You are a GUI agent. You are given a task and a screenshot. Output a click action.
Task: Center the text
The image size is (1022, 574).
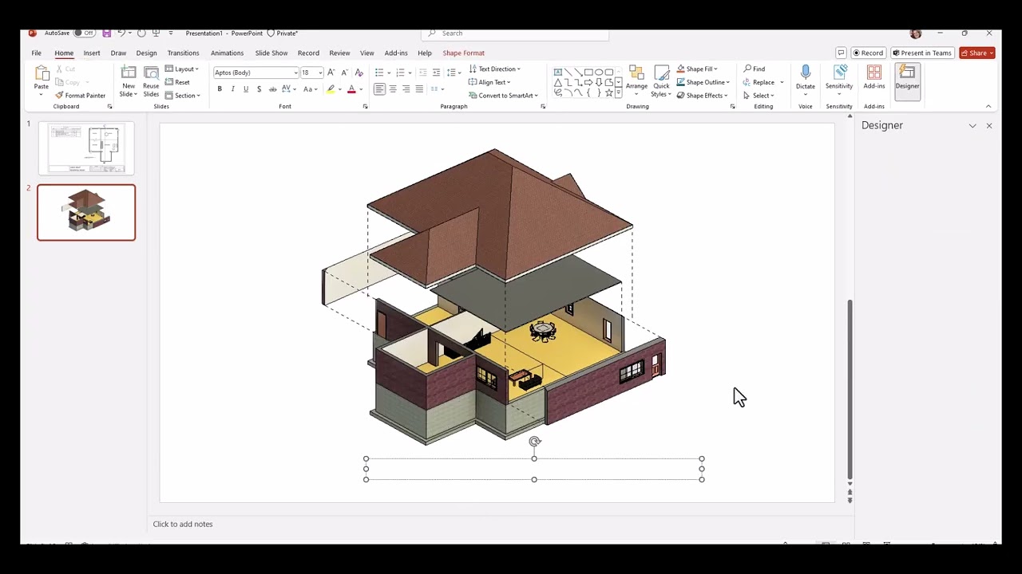[393, 89]
